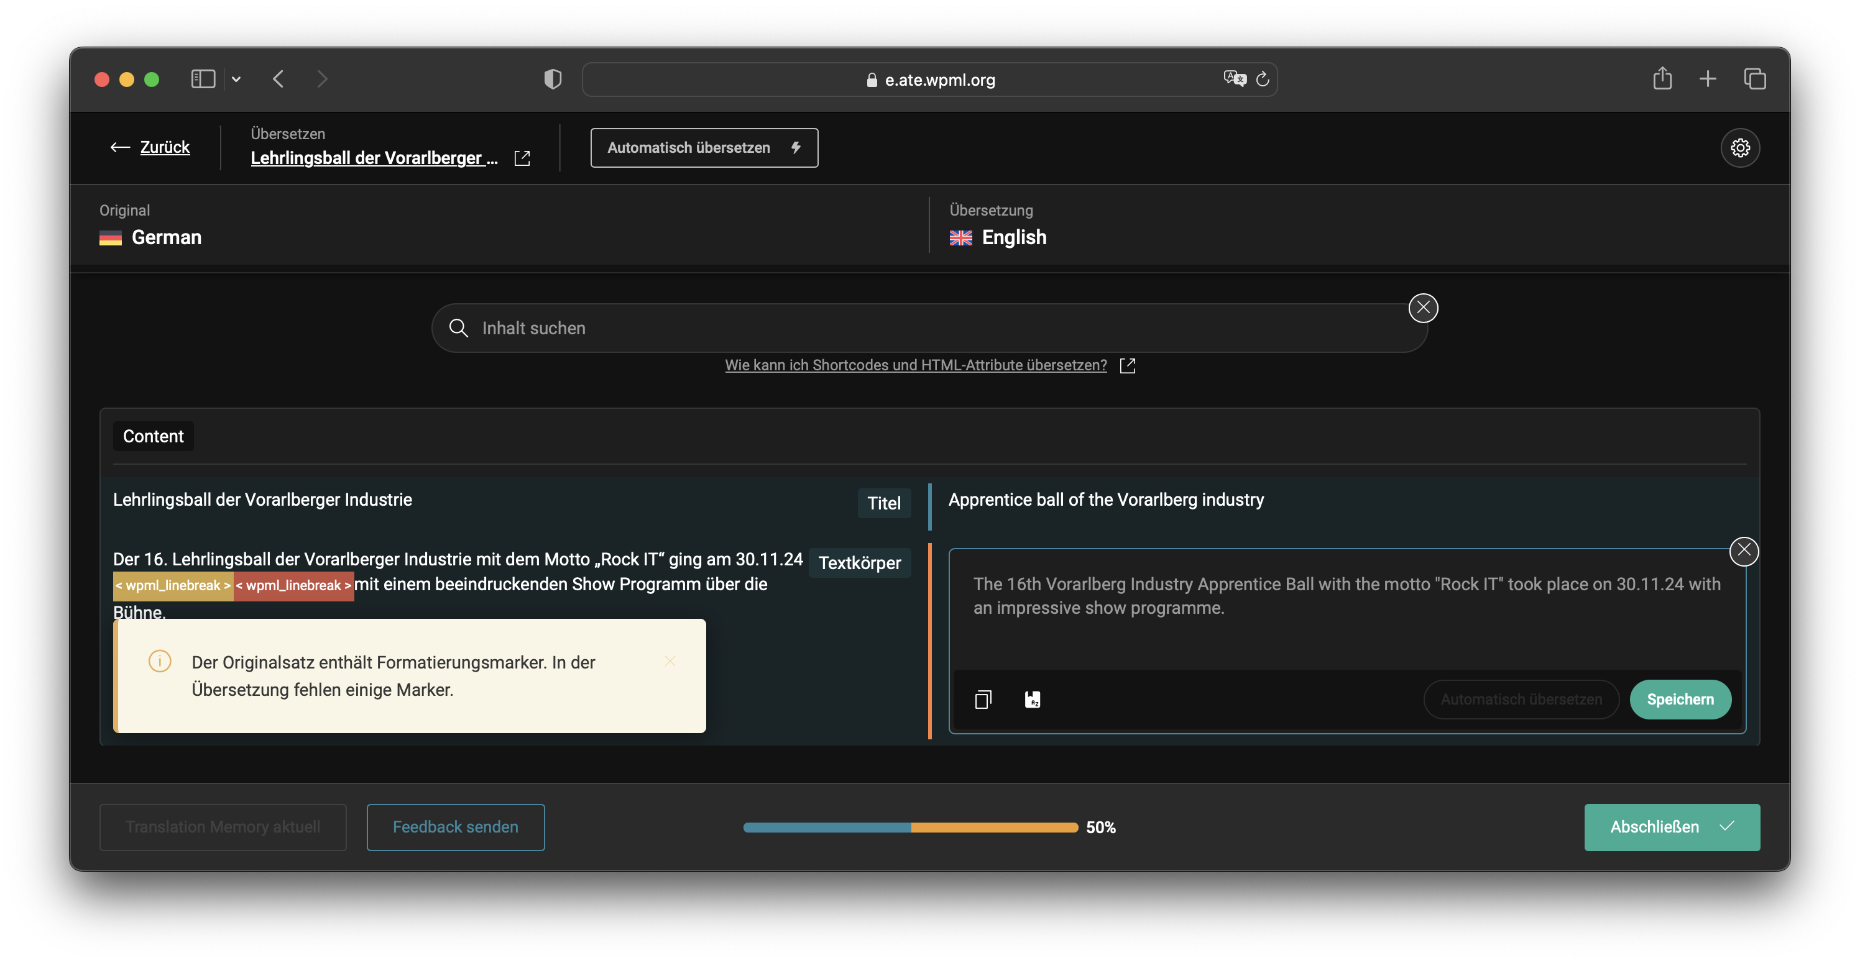Viewport: 1860px width, 963px height.
Task: Click the magnifier search icon
Action: point(459,329)
